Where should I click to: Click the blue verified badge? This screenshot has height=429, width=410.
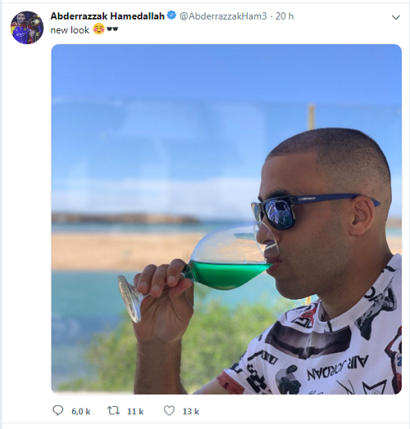(171, 16)
